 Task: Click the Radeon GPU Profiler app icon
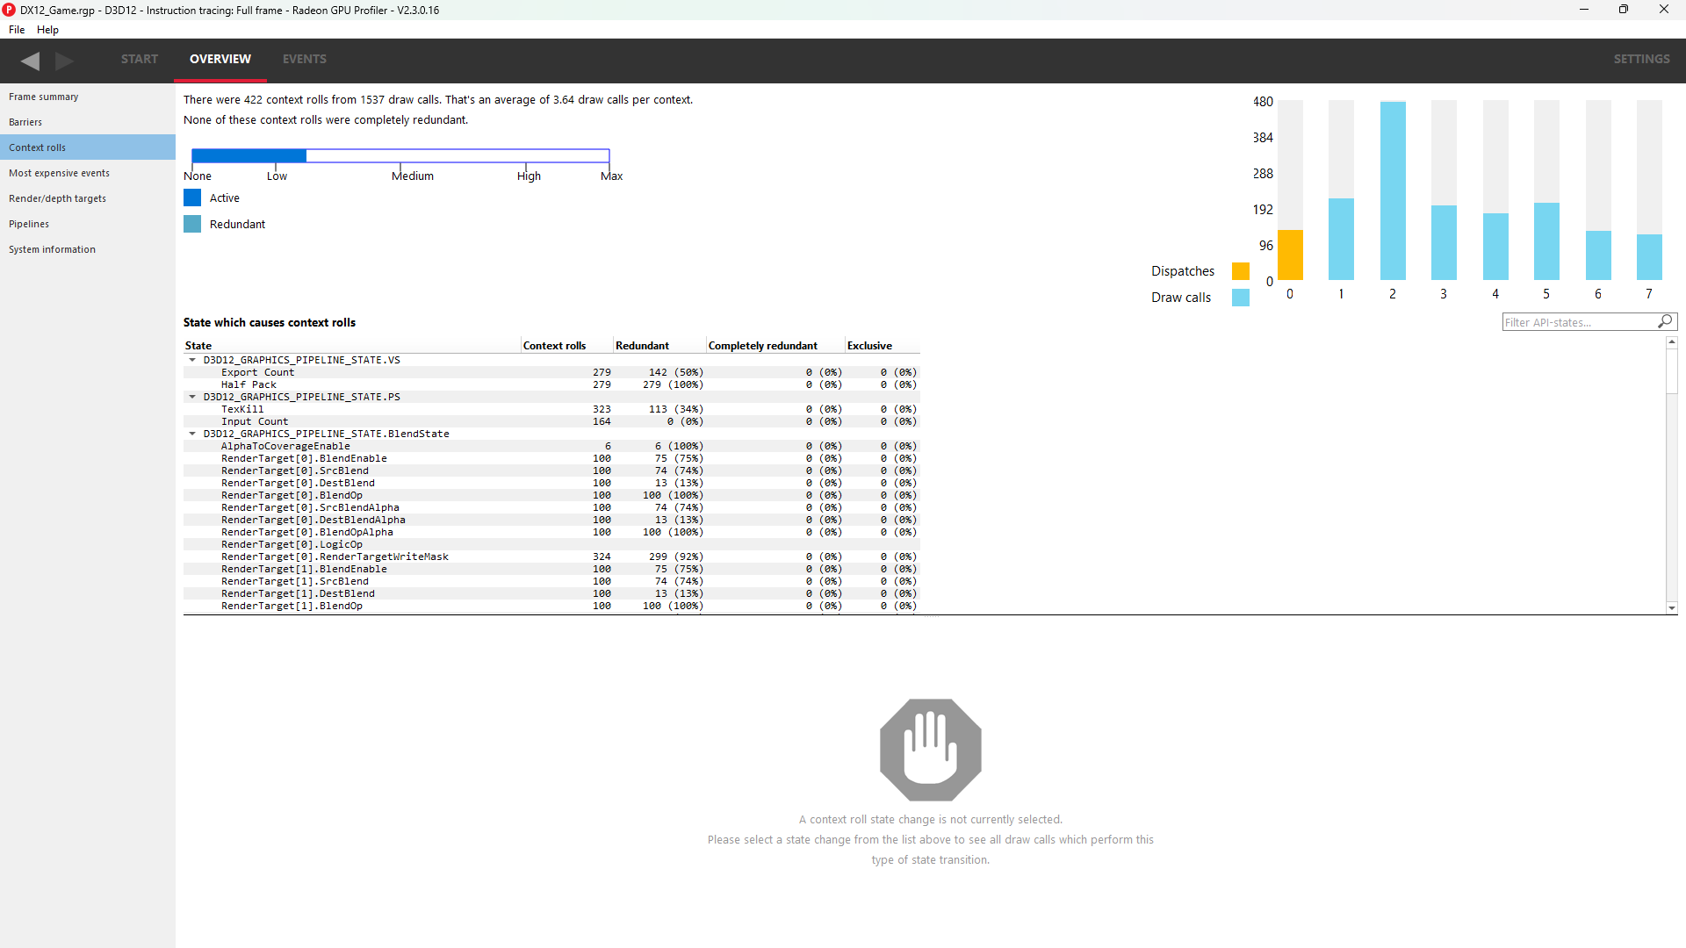pos(9,10)
